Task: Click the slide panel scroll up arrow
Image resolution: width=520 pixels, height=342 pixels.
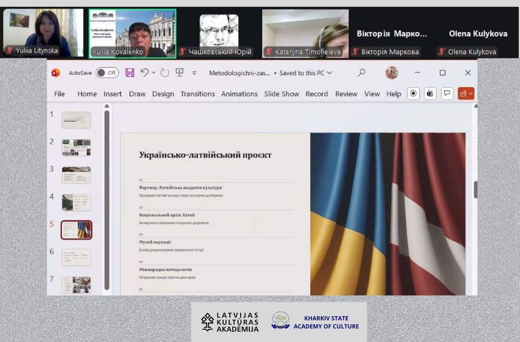Action: (x=107, y=106)
